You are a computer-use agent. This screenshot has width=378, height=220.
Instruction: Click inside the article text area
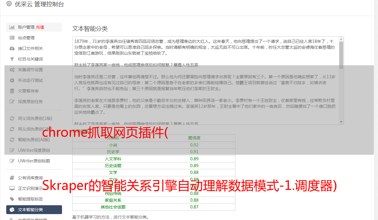click(x=206, y=81)
